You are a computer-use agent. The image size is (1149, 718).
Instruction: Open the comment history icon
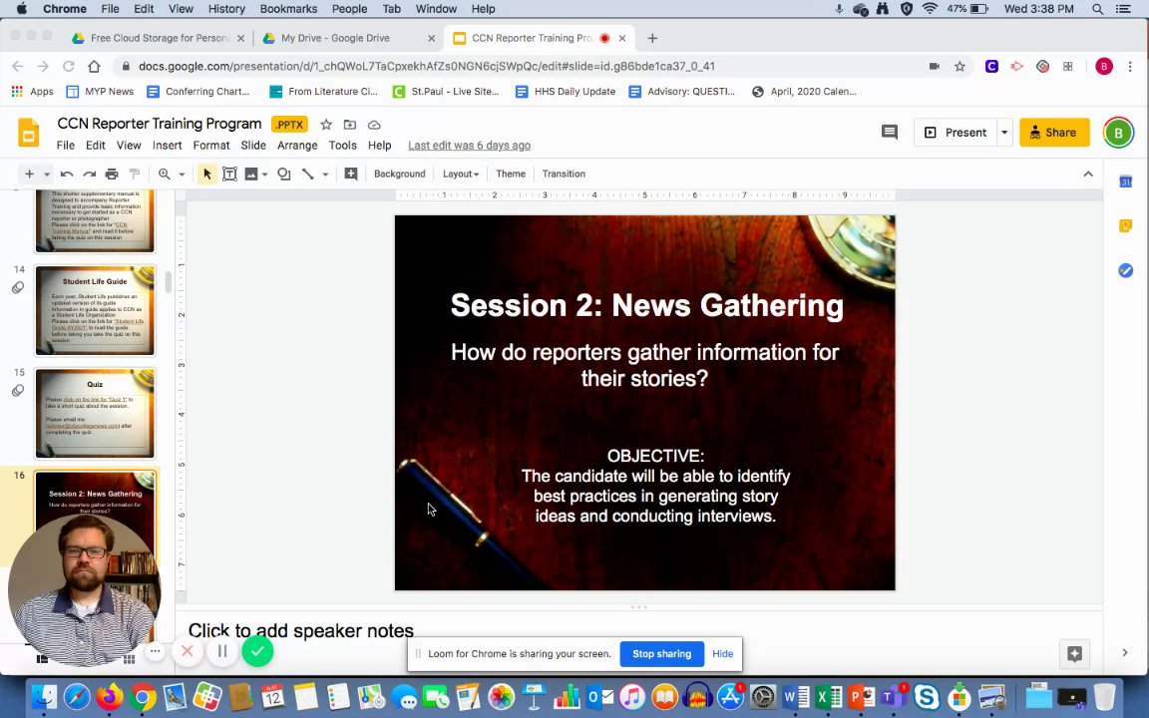[889, 132]
